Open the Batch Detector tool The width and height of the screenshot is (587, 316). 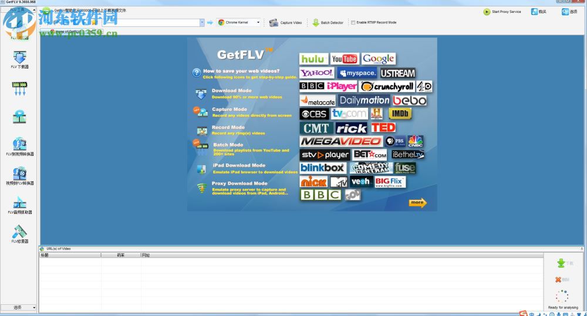[328, 22]
